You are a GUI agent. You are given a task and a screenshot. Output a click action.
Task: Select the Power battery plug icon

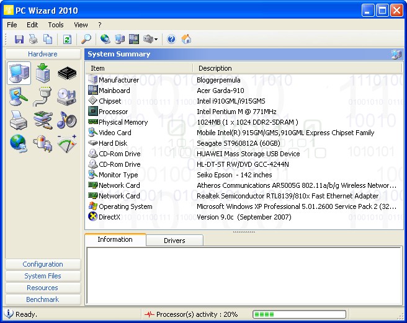click(x=43, y=143)
